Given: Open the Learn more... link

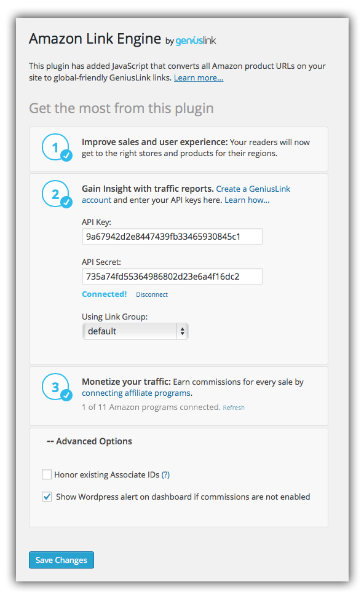Looking at the screenshot, I should coord(199,78).
